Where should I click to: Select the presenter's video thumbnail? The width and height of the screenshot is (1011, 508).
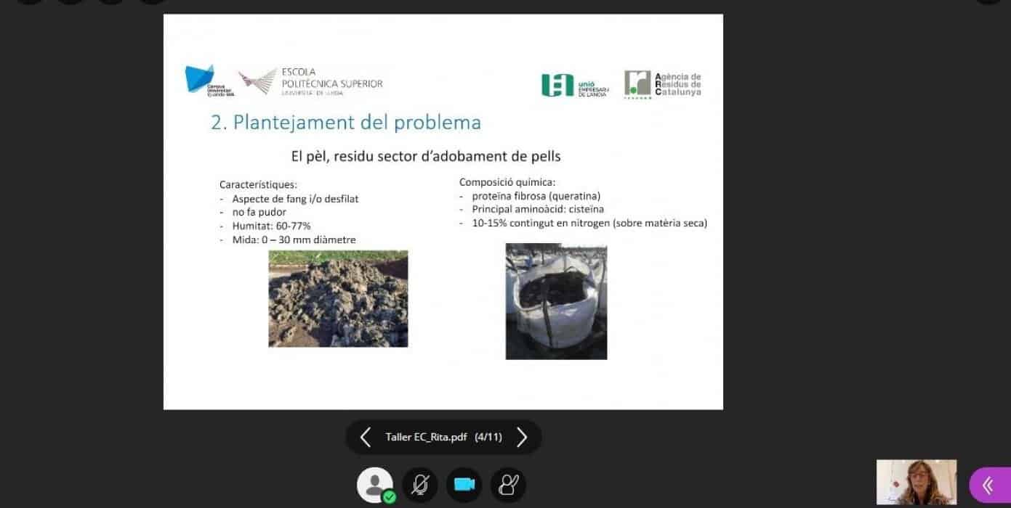click(917, 482)
